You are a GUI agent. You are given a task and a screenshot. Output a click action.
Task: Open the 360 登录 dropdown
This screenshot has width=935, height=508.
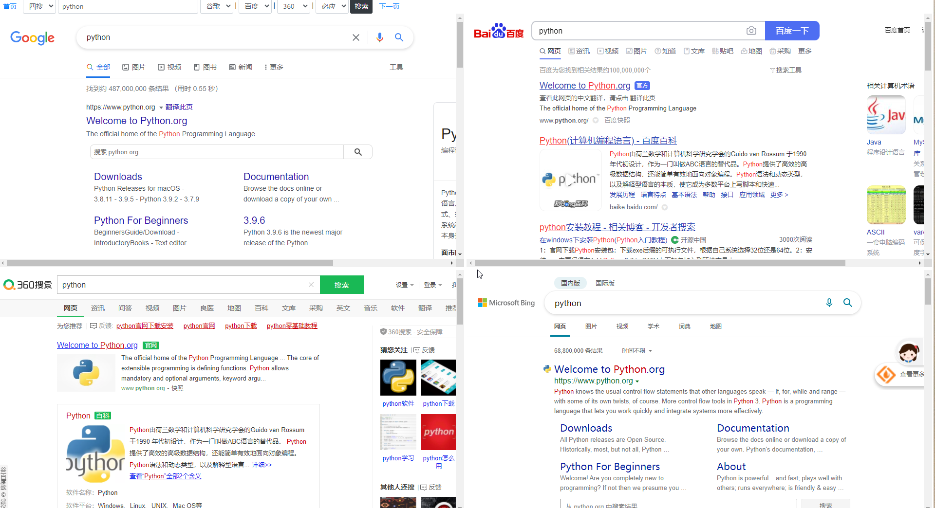pos(433,285)
